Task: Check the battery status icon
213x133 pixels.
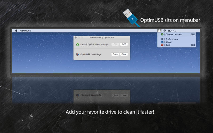Action: (170, 31)
